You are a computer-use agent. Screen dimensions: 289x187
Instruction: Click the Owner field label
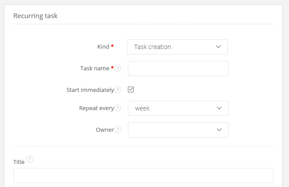click(104, 130)
